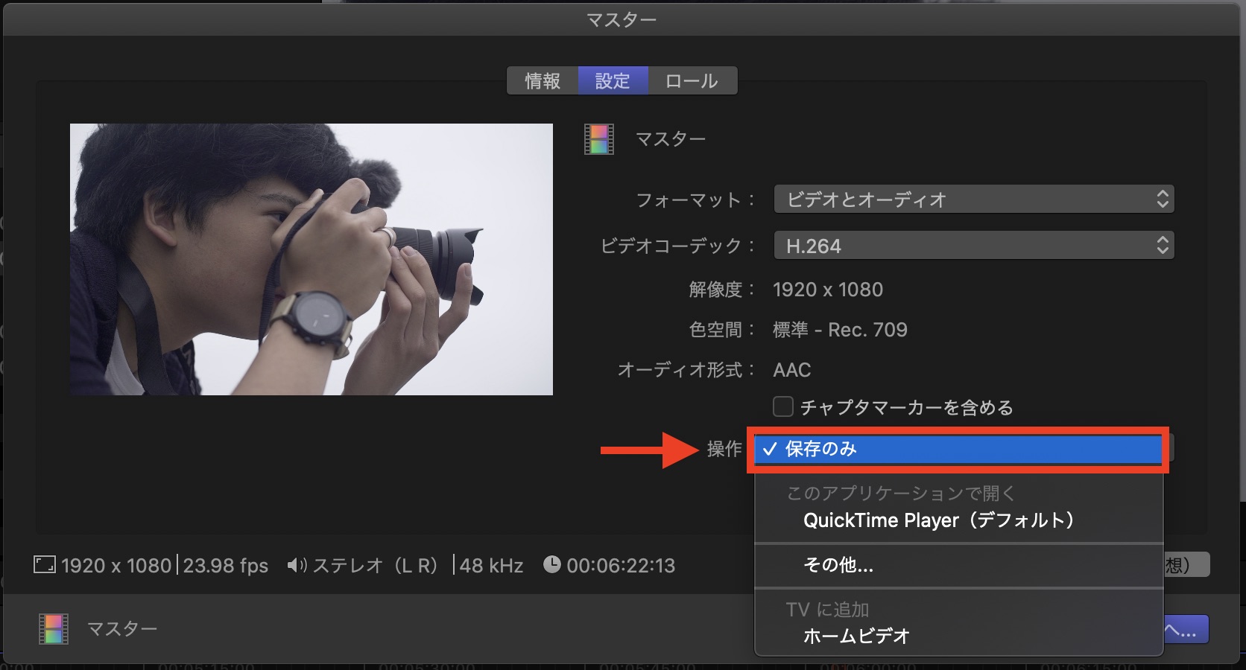Viewport: 1246px width, 670px height.
Task: Enable チャプタマーカーを含める checkbox
Action: tap(782, 406)
